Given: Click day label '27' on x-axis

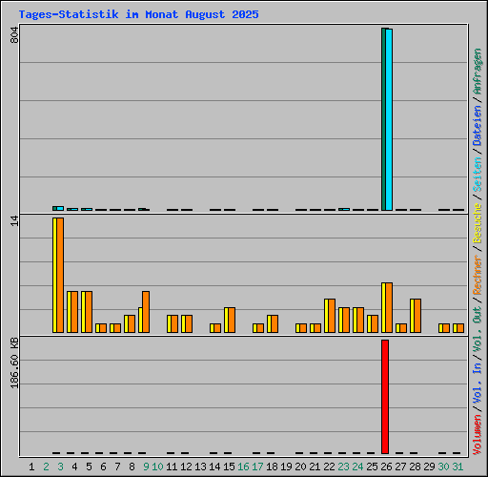Looking at the screenshot, I should [x=400, y=467].
